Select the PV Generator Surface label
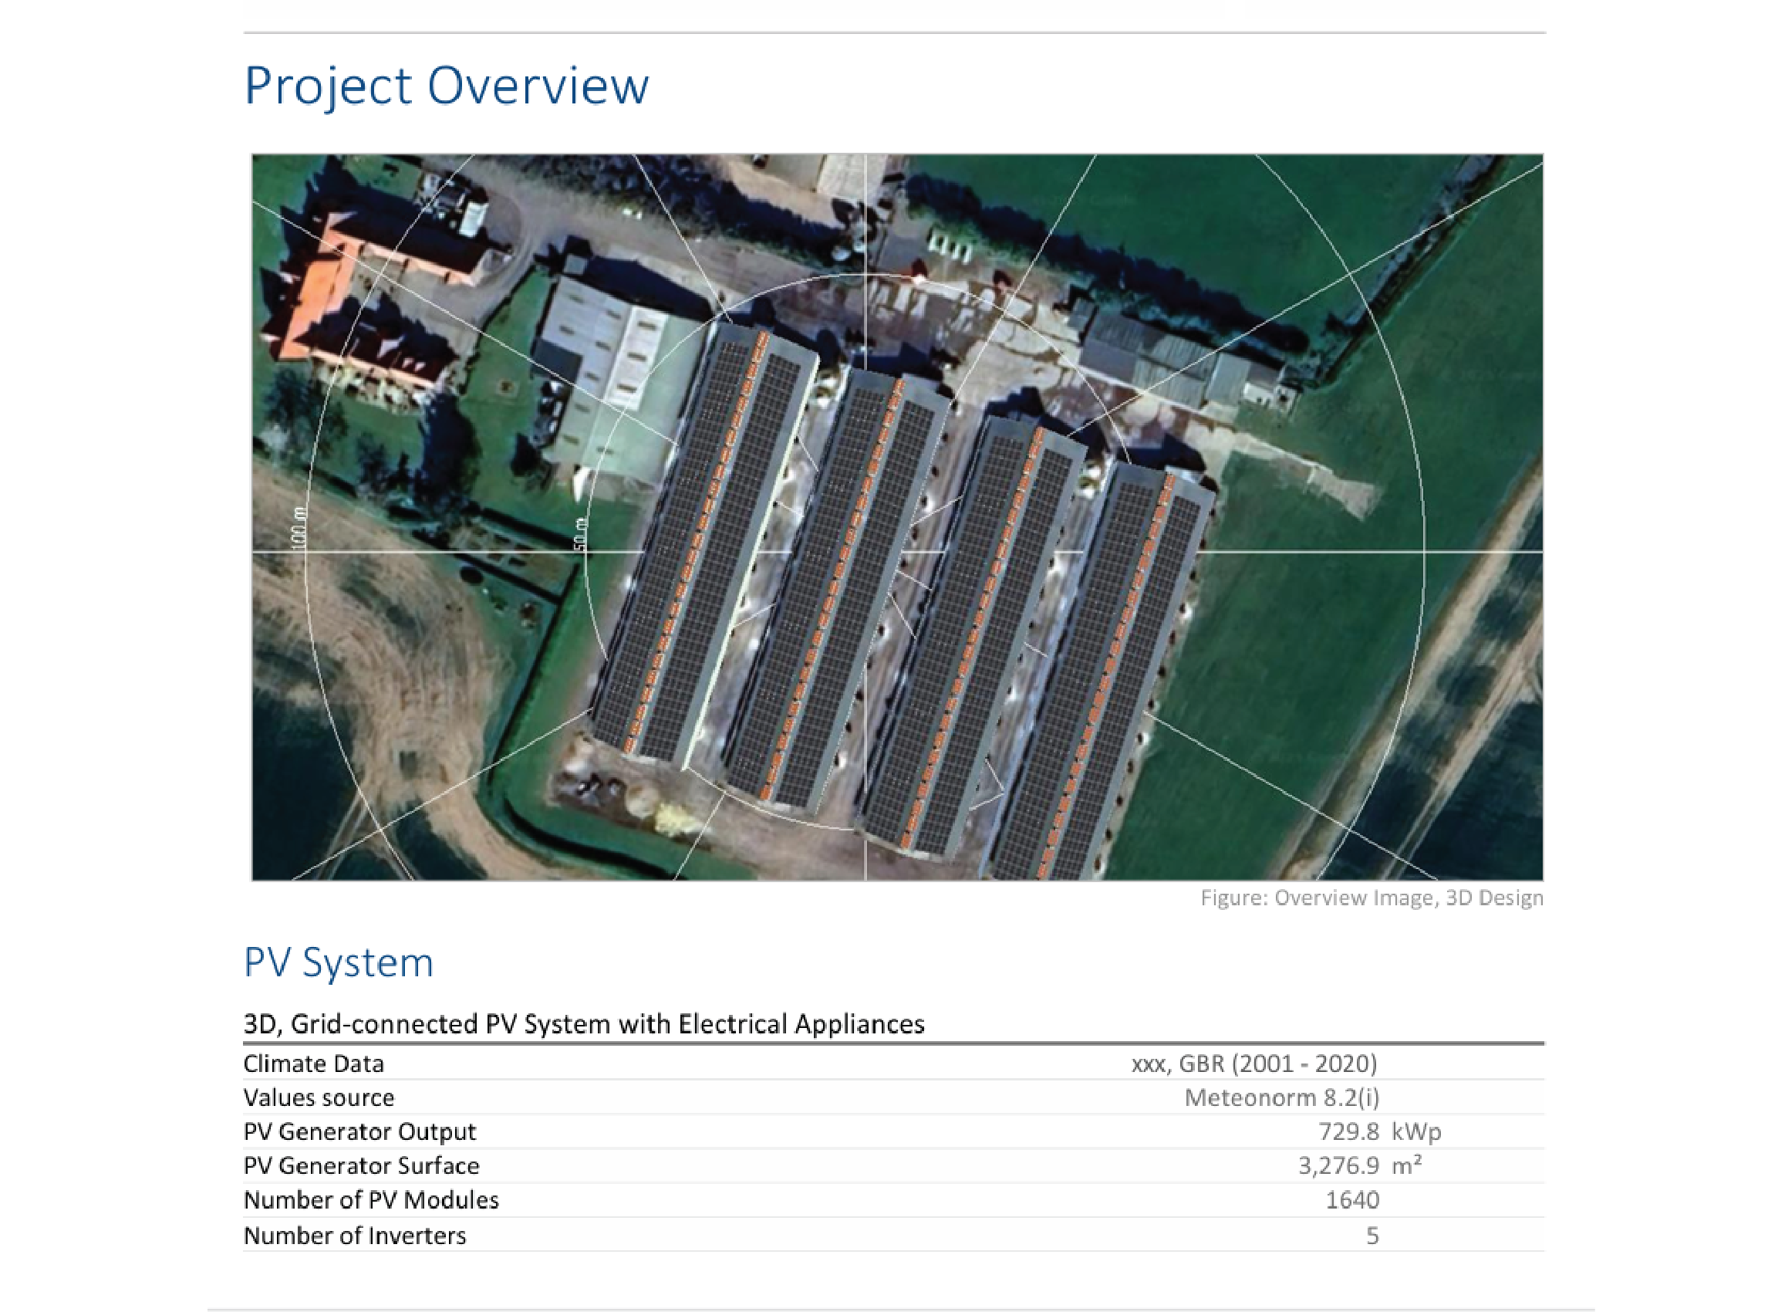Image resolution: width=1768 pixels, height=1312 pixels. tap(361, 1166)
